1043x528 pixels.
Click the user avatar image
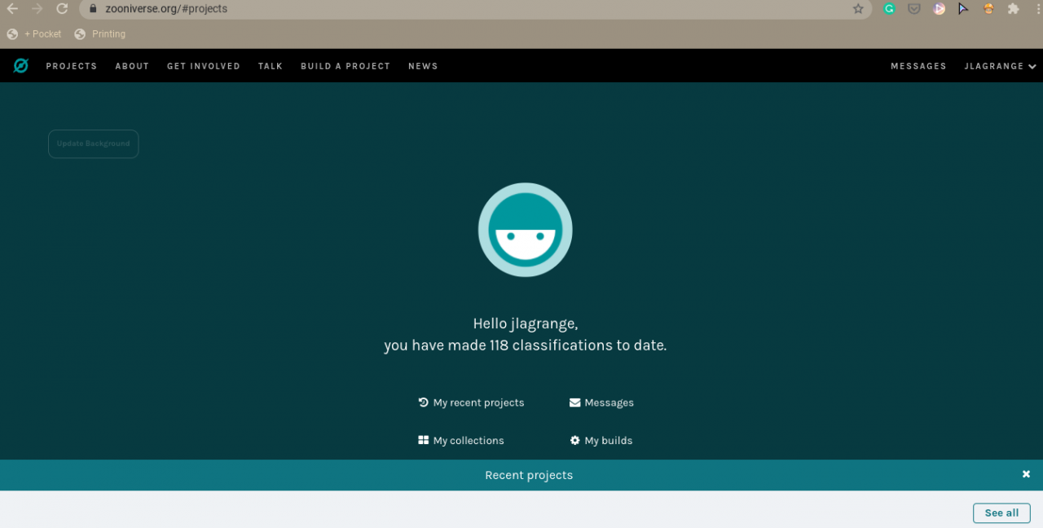click(x=526, y=230)
